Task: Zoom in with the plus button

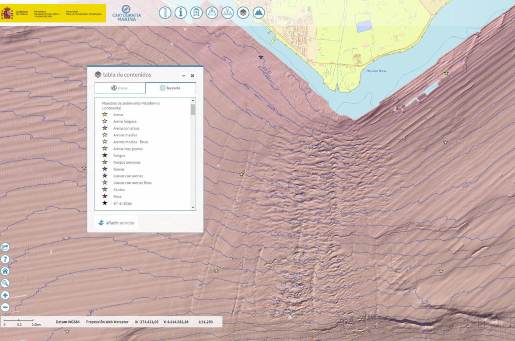Action: [x=5, y=296]
